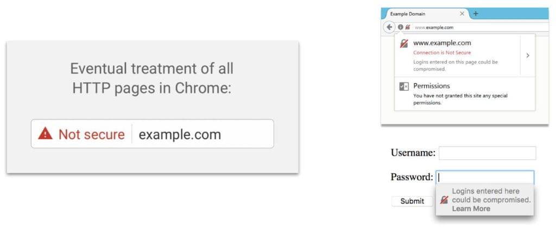Close the Example Domain tab
The width and height of the screenshot is (556, 230).
[462, 14]
